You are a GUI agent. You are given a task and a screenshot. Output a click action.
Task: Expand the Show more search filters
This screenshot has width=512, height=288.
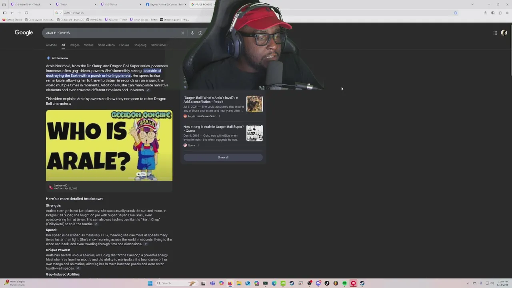pos(160,45)
